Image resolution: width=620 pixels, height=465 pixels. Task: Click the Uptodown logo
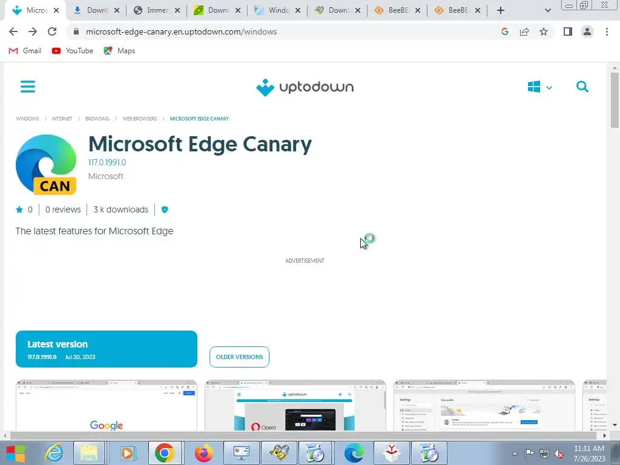(305, 87)
